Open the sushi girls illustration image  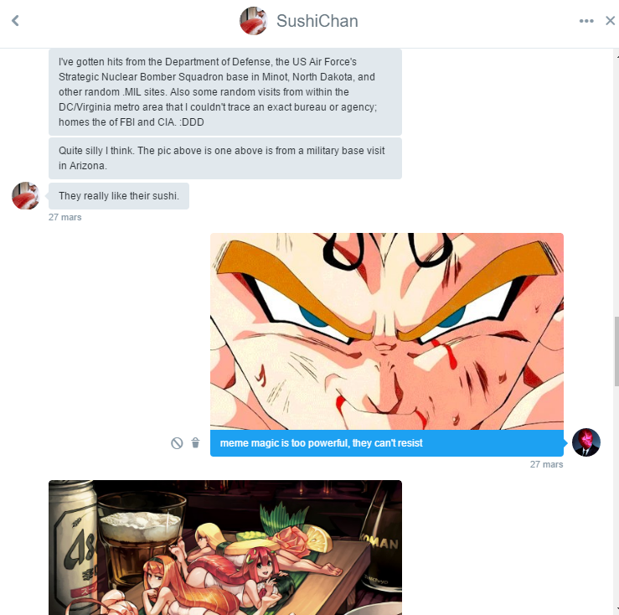[x=225, y=547]
